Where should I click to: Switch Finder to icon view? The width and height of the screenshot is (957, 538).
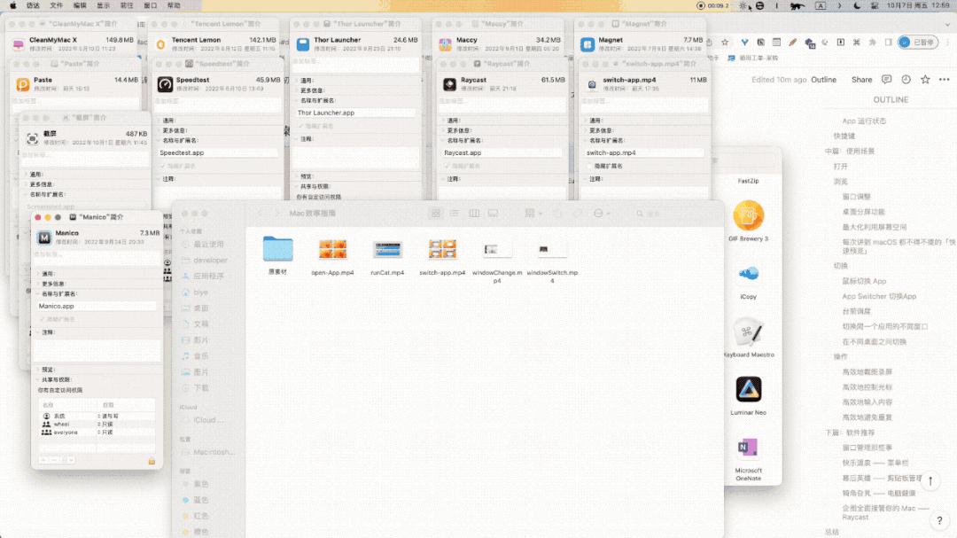pyautogui.click(x=436, y=213)
